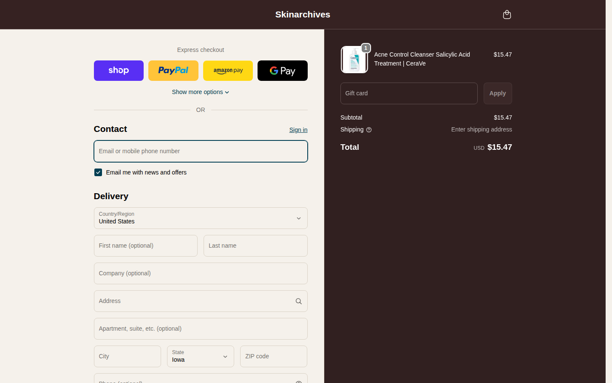Click the Apartment, suite field
Image resolution: width=612 pixels, height=383 pixels.
pyautogui.click(x=201, y=329)
